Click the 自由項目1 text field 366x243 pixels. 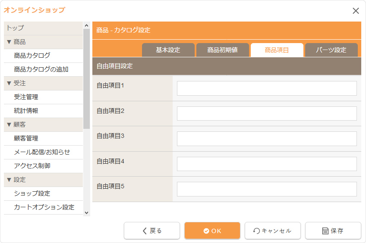(x=267, y=88)
